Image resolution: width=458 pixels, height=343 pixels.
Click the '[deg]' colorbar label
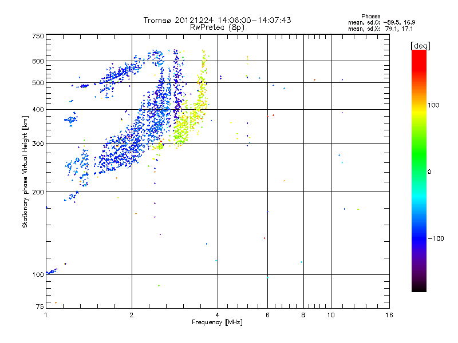click(x=420, y=46)
